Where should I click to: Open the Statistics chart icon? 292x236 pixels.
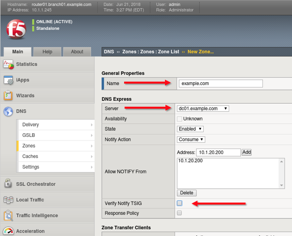pos(8,64)
